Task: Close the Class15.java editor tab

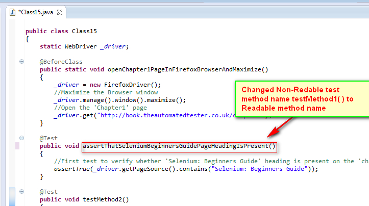Action: coord(60,12)
